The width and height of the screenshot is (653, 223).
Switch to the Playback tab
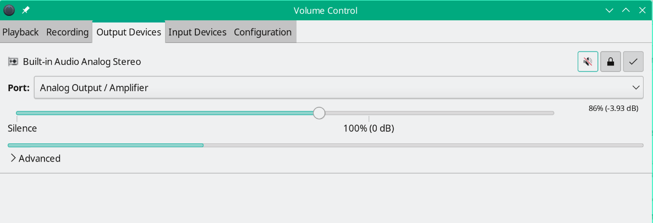click(x=20, y=32)
